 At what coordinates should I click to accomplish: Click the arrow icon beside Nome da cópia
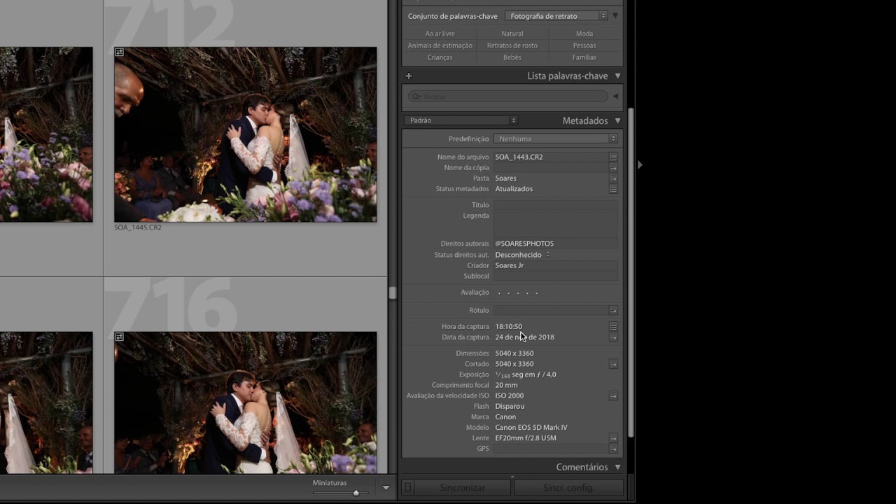point(613,168)
